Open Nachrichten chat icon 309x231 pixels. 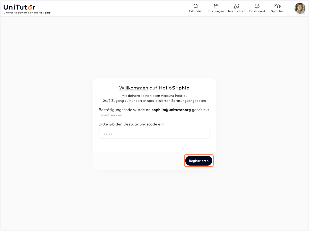tap(236, 6)
